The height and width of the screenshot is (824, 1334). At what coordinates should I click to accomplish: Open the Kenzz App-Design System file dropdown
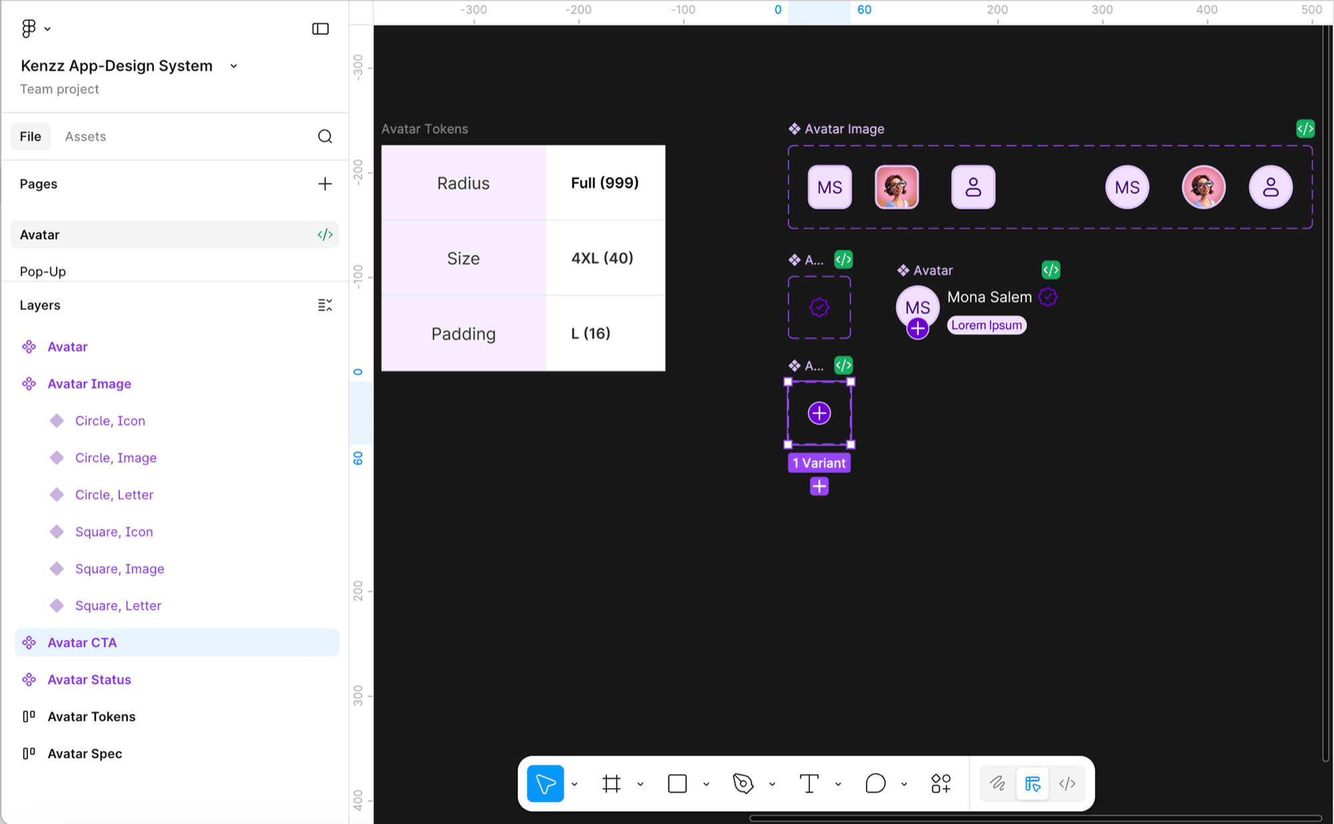tap(233, 66)
